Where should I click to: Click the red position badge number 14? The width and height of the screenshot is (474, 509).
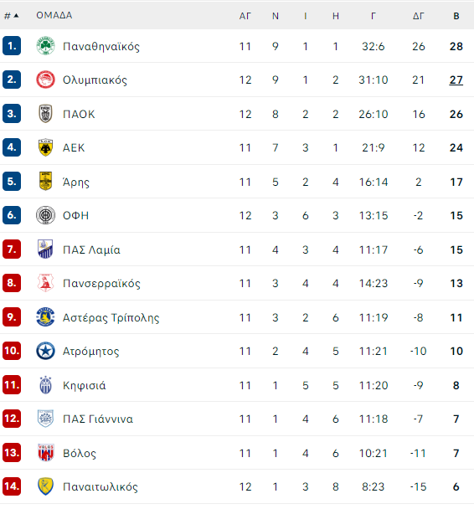[x=12, y=486]
